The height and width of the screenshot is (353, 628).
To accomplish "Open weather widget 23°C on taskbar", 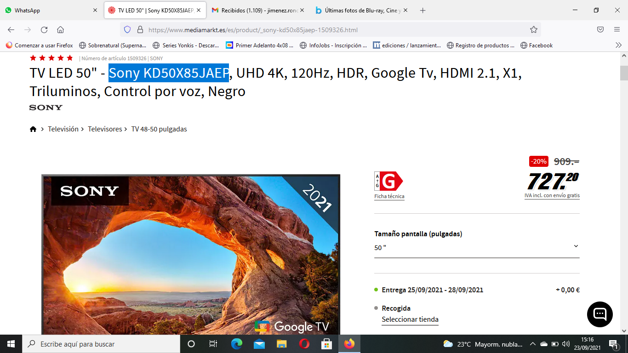I will click(483, 344).
